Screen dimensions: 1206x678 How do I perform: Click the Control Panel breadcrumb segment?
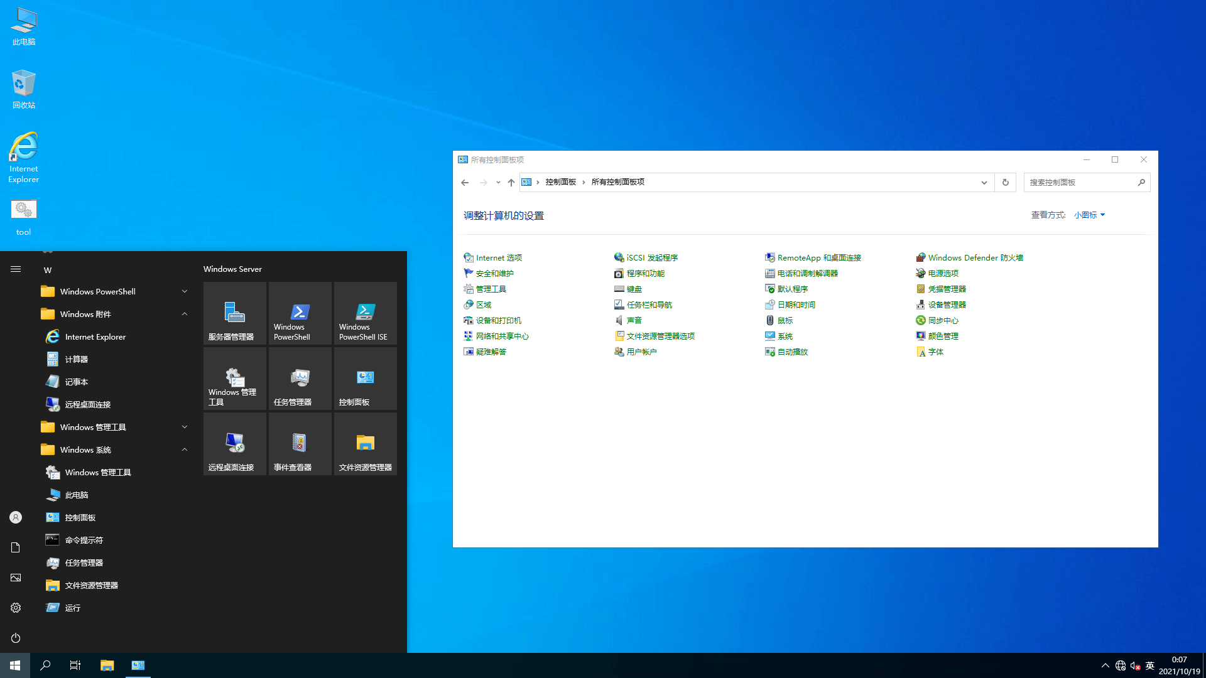click(x=560, y=182)
